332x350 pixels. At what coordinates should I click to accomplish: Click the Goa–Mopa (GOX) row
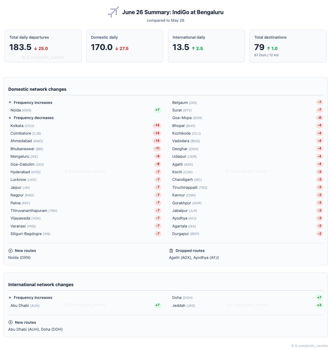click(247, 118)
